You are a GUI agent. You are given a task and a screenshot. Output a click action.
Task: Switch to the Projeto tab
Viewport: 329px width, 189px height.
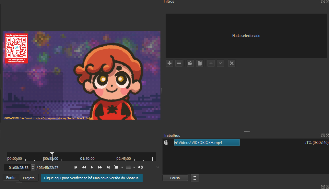tap(29, 178)
